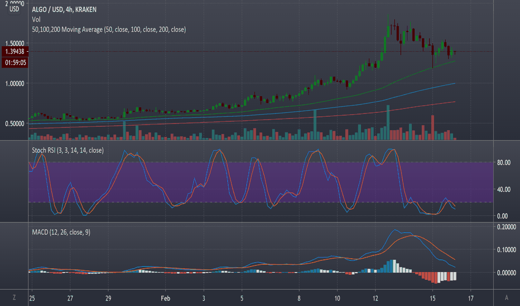Select the Vol indicator label

click(x=36, y=19)
